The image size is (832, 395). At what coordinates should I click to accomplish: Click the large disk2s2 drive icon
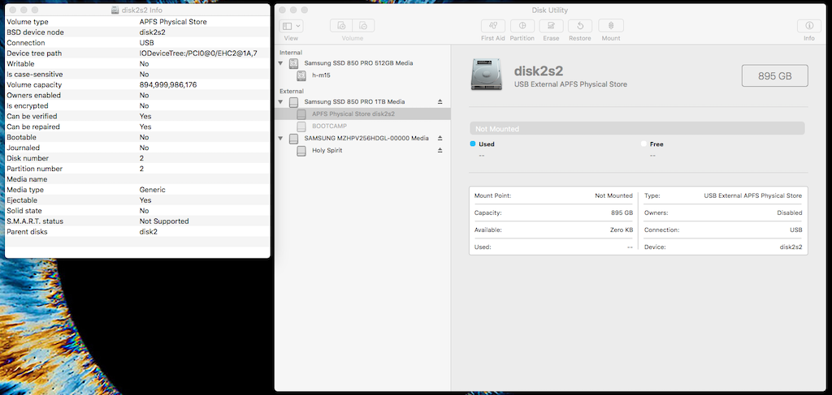click(486, 74)
